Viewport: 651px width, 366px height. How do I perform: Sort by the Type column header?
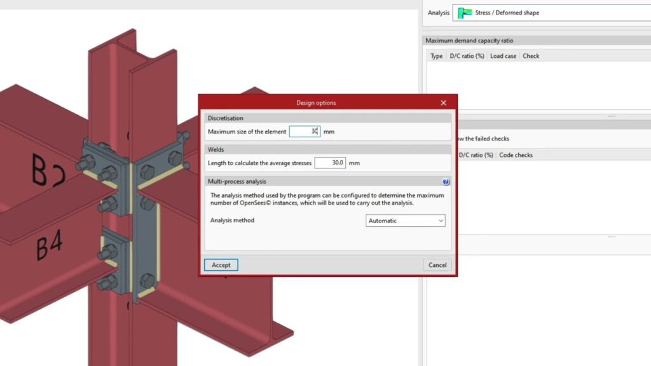pos(436,56)
